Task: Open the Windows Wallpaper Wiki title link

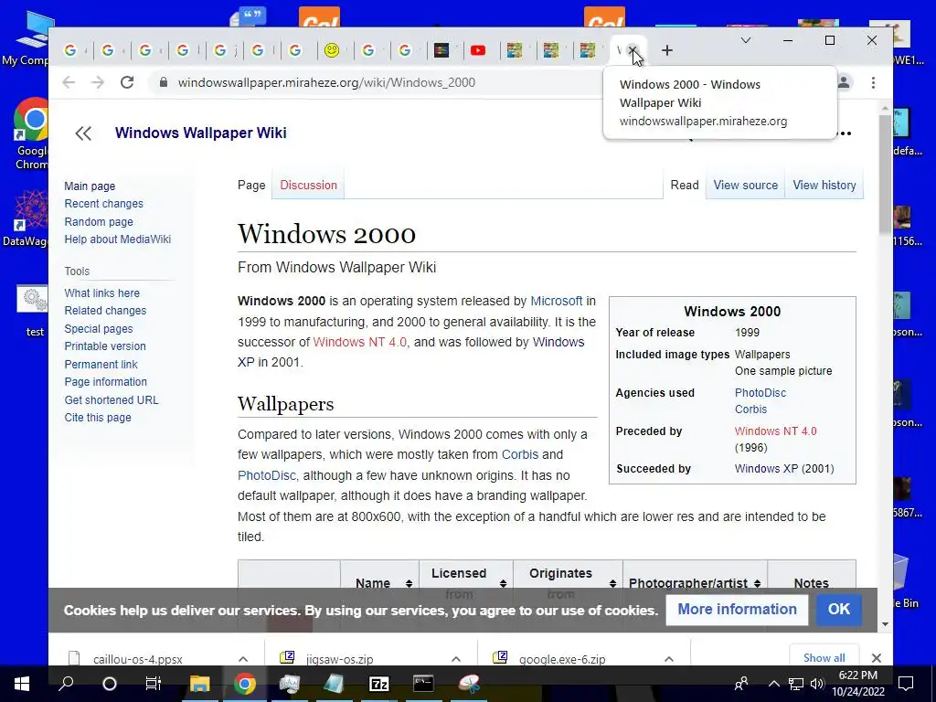Action: coord(200,133)
